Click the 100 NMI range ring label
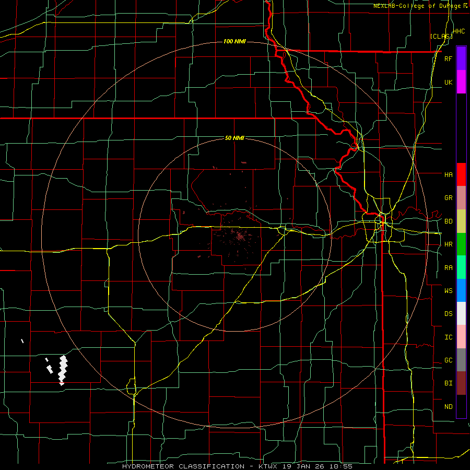Screen dimensions: 470x470 click(x=234, y=41)
